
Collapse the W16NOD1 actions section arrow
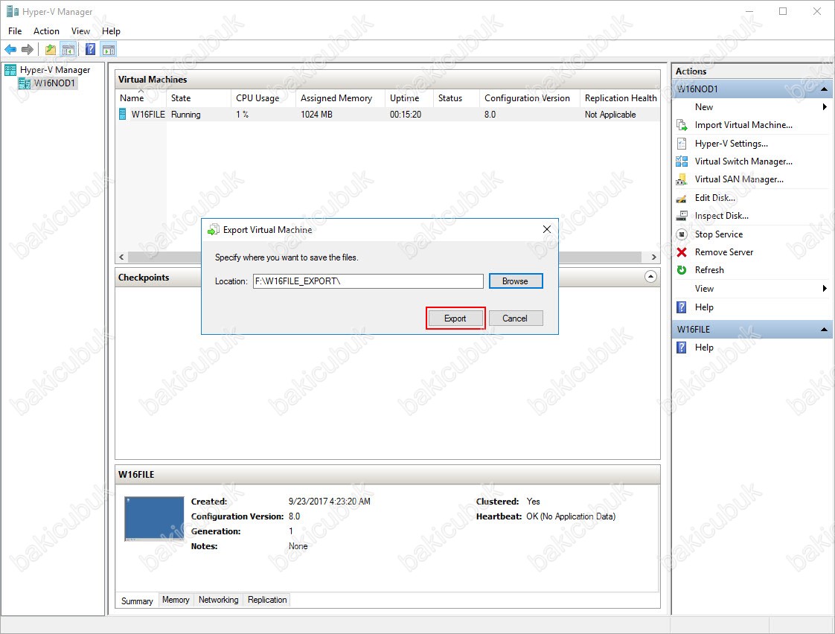[x=824, y=89]
